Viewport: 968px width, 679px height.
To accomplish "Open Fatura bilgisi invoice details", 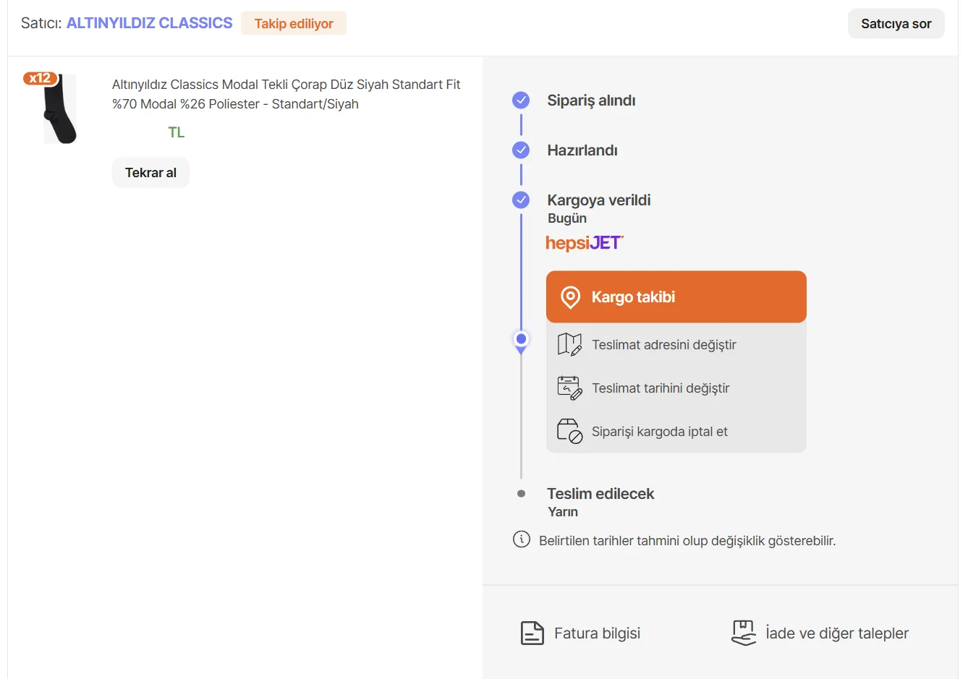I will click(581, 633).
